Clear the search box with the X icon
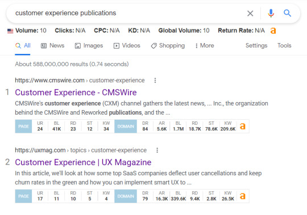The height and width of the screenshot is (215, 307). [x=250, y=14]
